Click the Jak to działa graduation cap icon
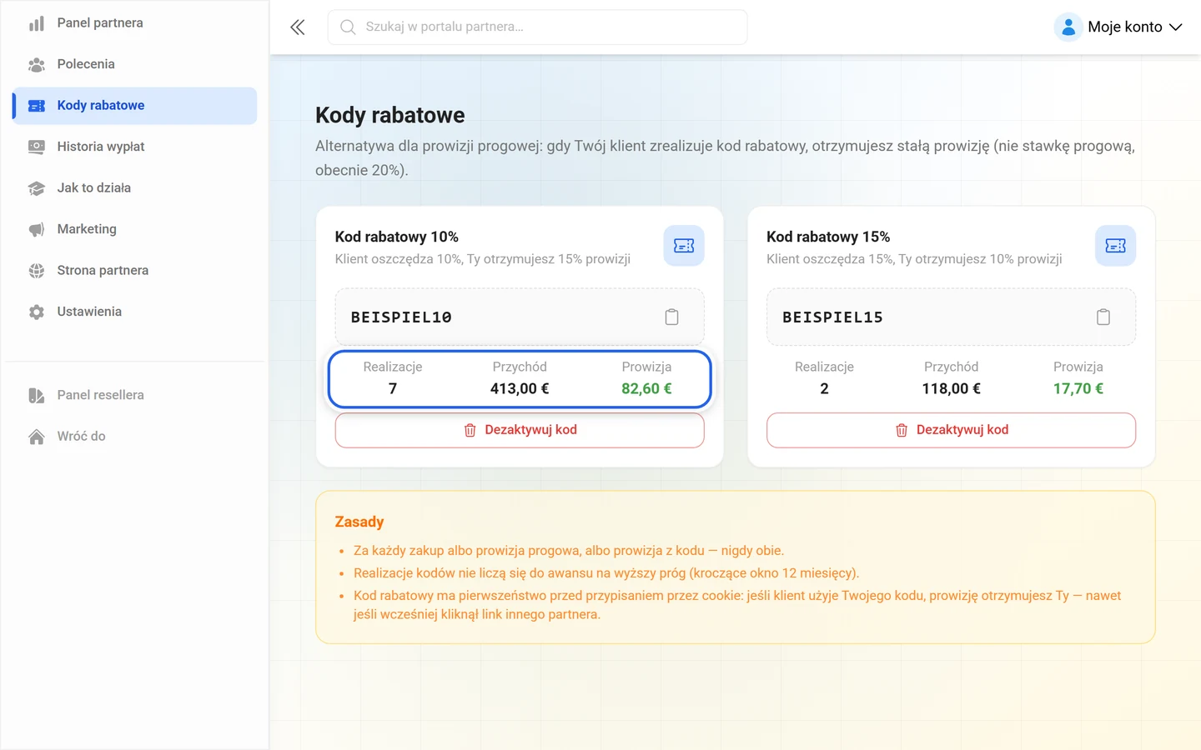The height and width of the screenshot is (750, 1201). tap(36, 188)
